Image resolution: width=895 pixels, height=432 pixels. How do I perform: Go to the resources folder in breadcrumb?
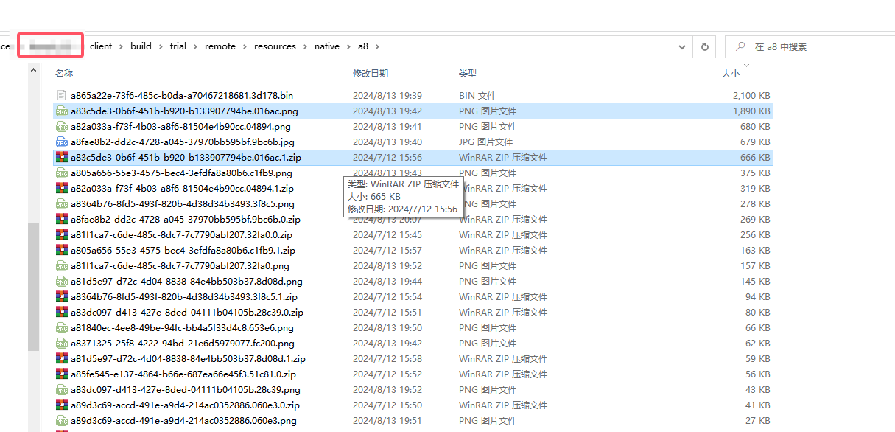coord(275,46)
